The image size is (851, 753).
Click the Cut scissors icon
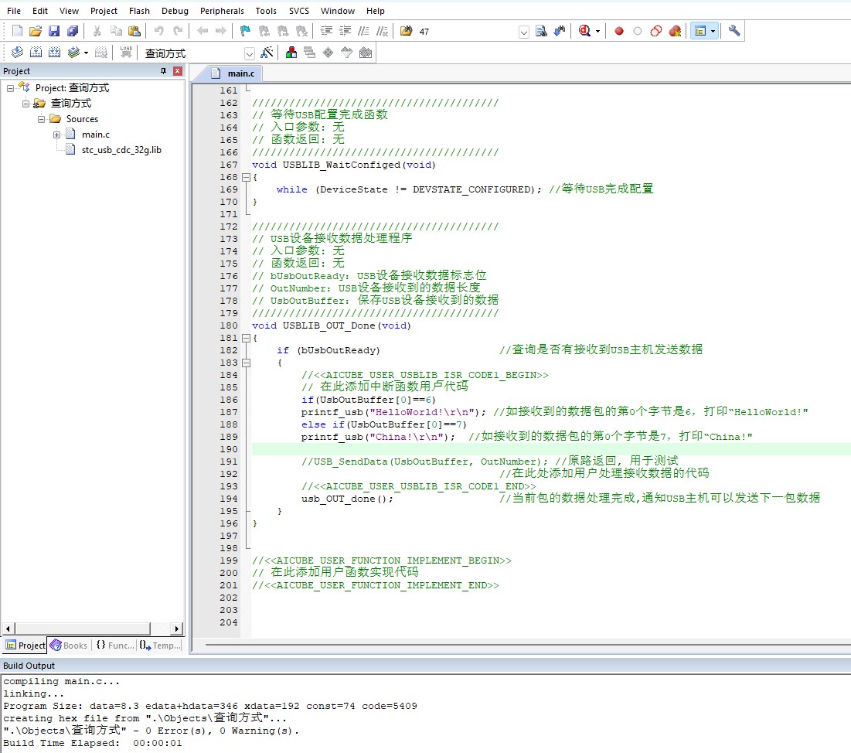coord(97,31)
